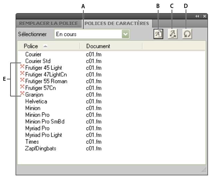Sort by the Police column header
This screenshot has height=176, width=209.
[x=49, y=46]
